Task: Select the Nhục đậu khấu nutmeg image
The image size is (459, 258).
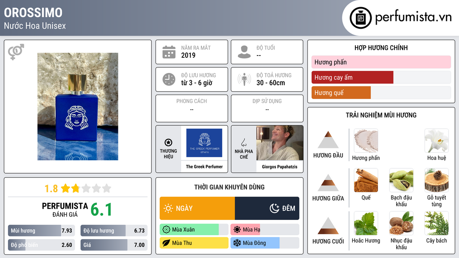Action: [x=401, y=223]
